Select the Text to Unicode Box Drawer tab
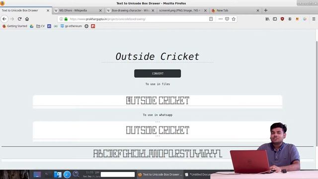Image resolution: width=318 pixels, height=179 pixels. [x=26, y=10]
